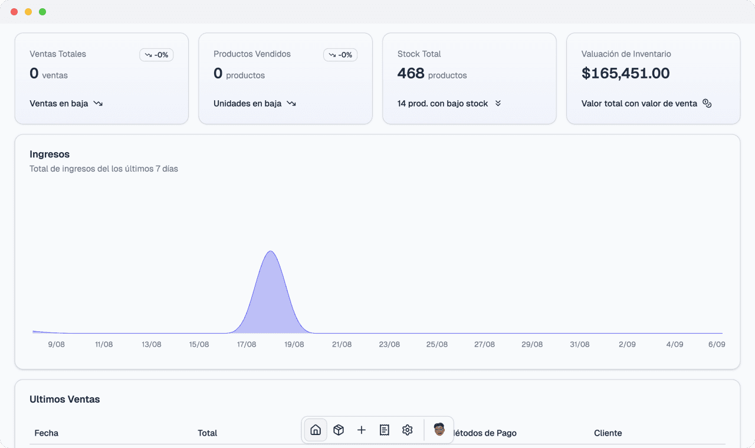The image size is (755, 448).
Task: Click the revenue peak on Ingresos chart
Action: point(271,252)
